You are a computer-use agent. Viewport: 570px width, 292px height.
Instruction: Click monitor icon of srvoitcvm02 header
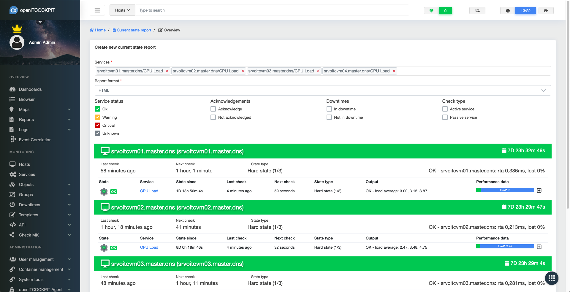(105, 207)
